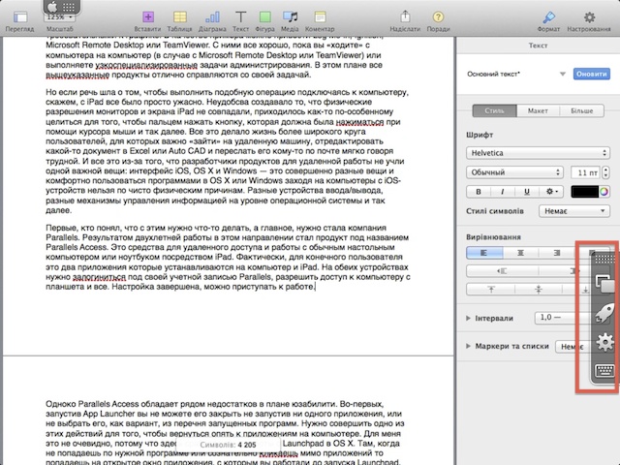620x465 pixels.
Task: Toggle bold formatting B button
Action: pos(478,192)
